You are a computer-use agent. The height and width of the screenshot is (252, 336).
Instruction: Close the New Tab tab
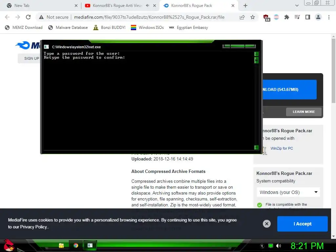click(76, 6)
